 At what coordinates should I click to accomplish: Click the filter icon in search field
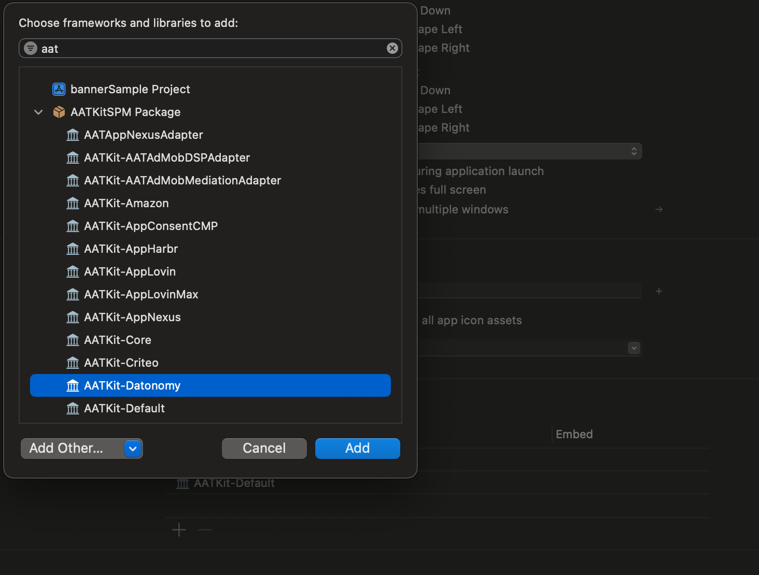click(31, 48)
